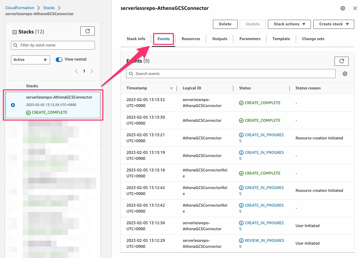
Task: Click the Logical ID column header
Action: (x=192, y=88)
